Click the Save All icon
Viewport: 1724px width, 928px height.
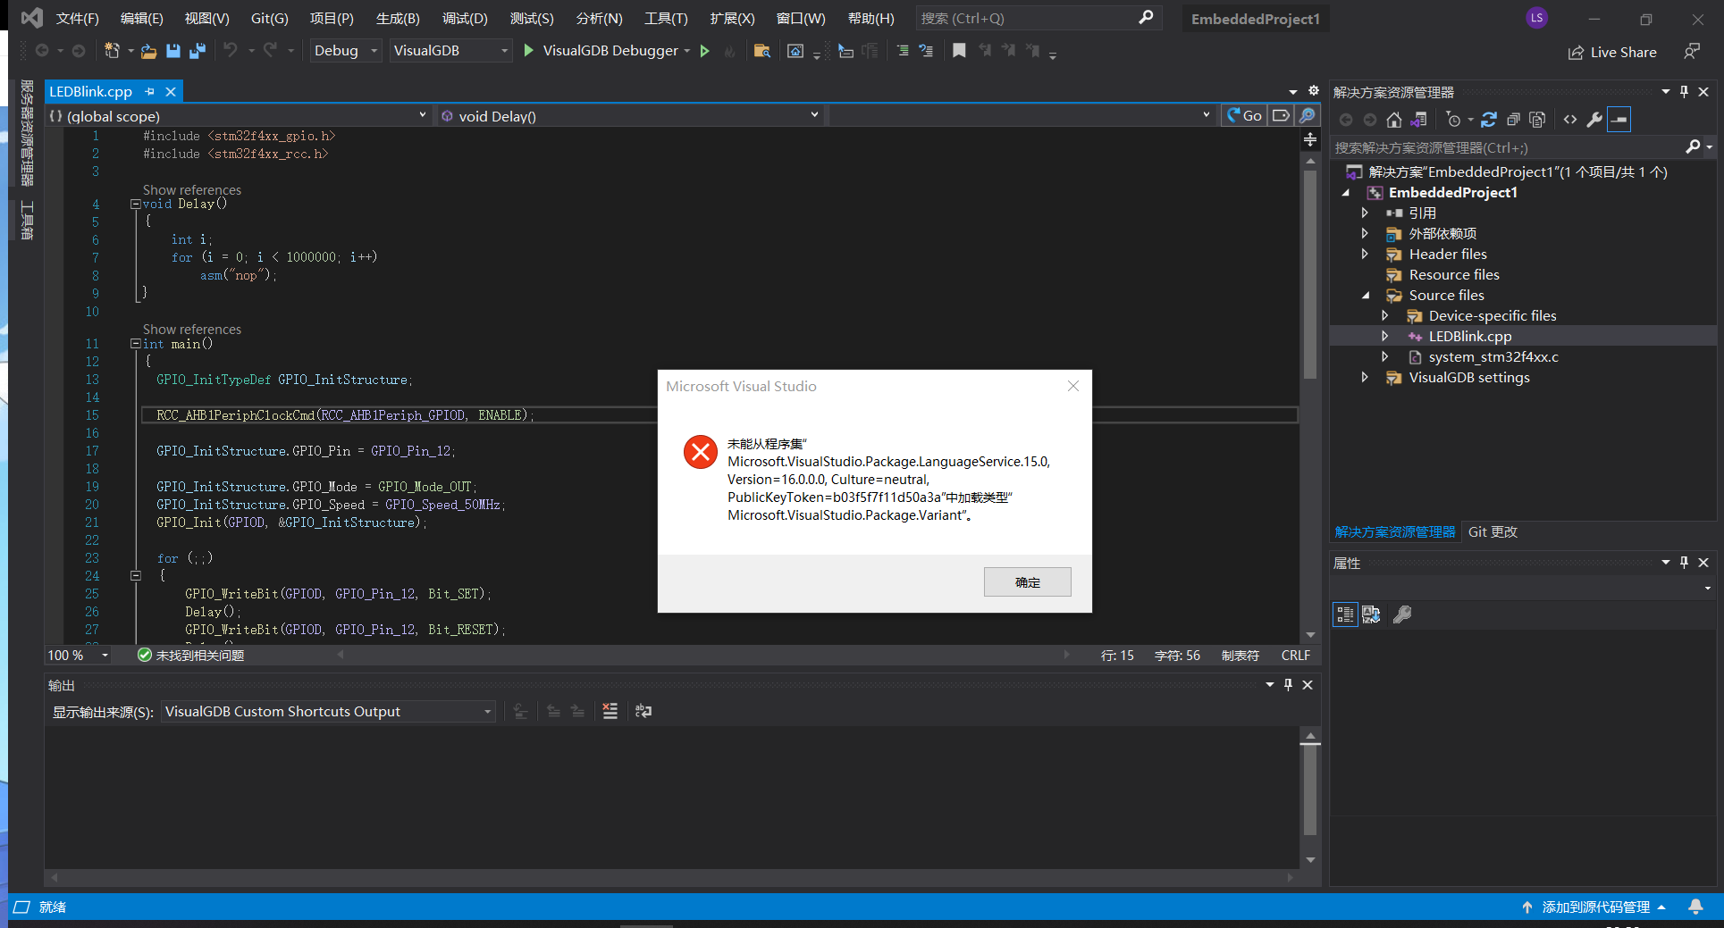click(x=198, y=51)
